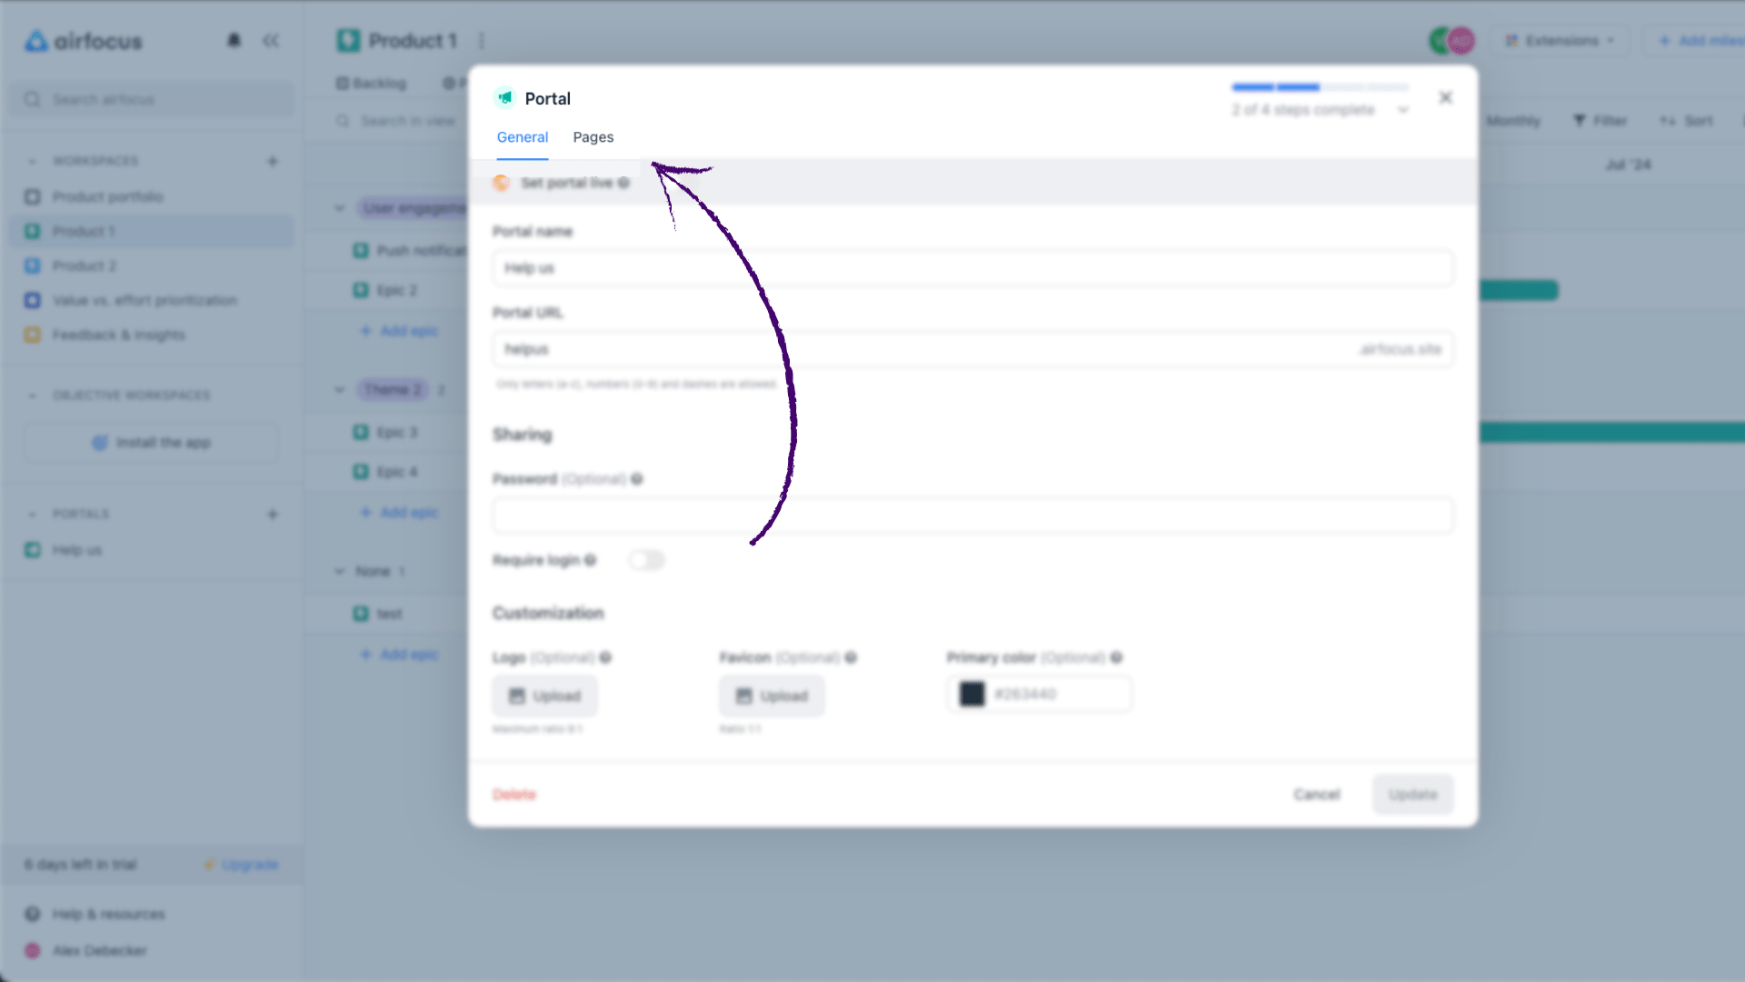Image resolution: width=1745 pixels, height=982 pixels.
Task: Expand the steps complete dropdown
Action: pyautogui.click(x=1402, y=110)
